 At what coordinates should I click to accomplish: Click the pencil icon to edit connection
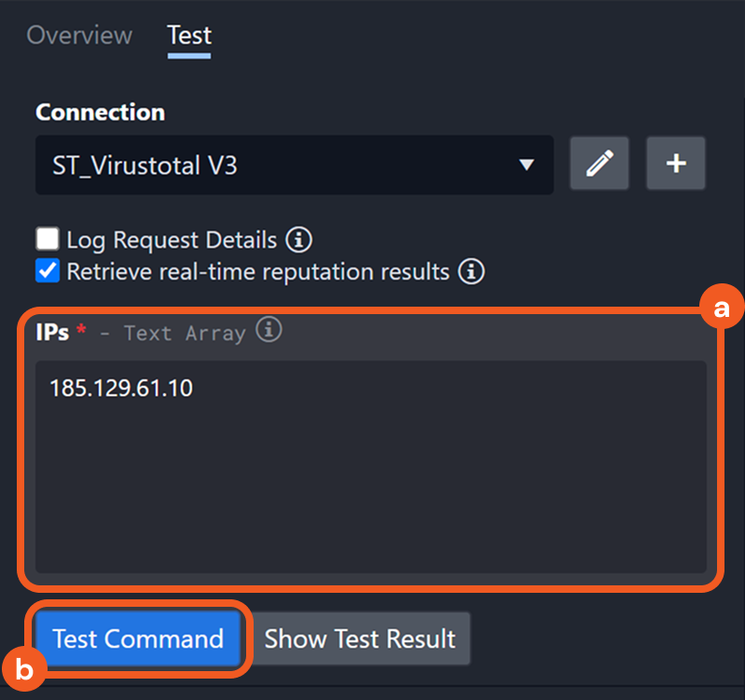coord(599,164)
